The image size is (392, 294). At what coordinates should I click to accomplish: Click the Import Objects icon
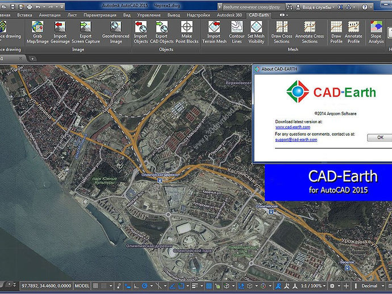141,32
